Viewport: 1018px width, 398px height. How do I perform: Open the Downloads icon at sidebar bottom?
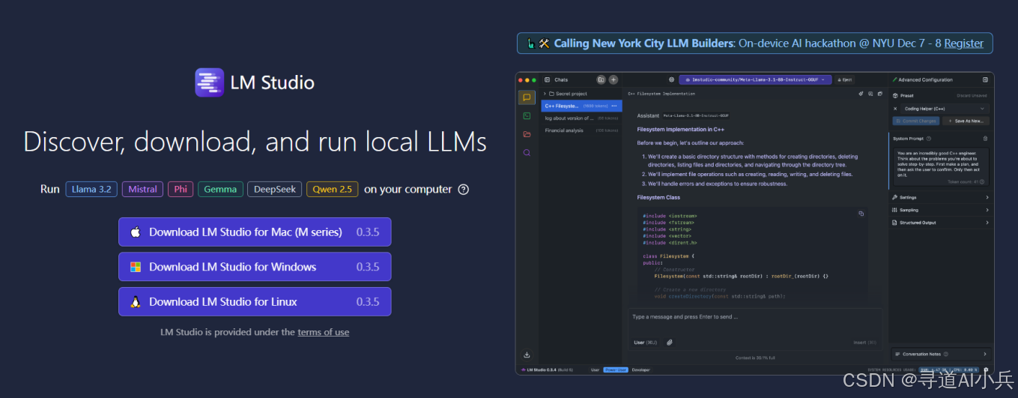[527, 355]
